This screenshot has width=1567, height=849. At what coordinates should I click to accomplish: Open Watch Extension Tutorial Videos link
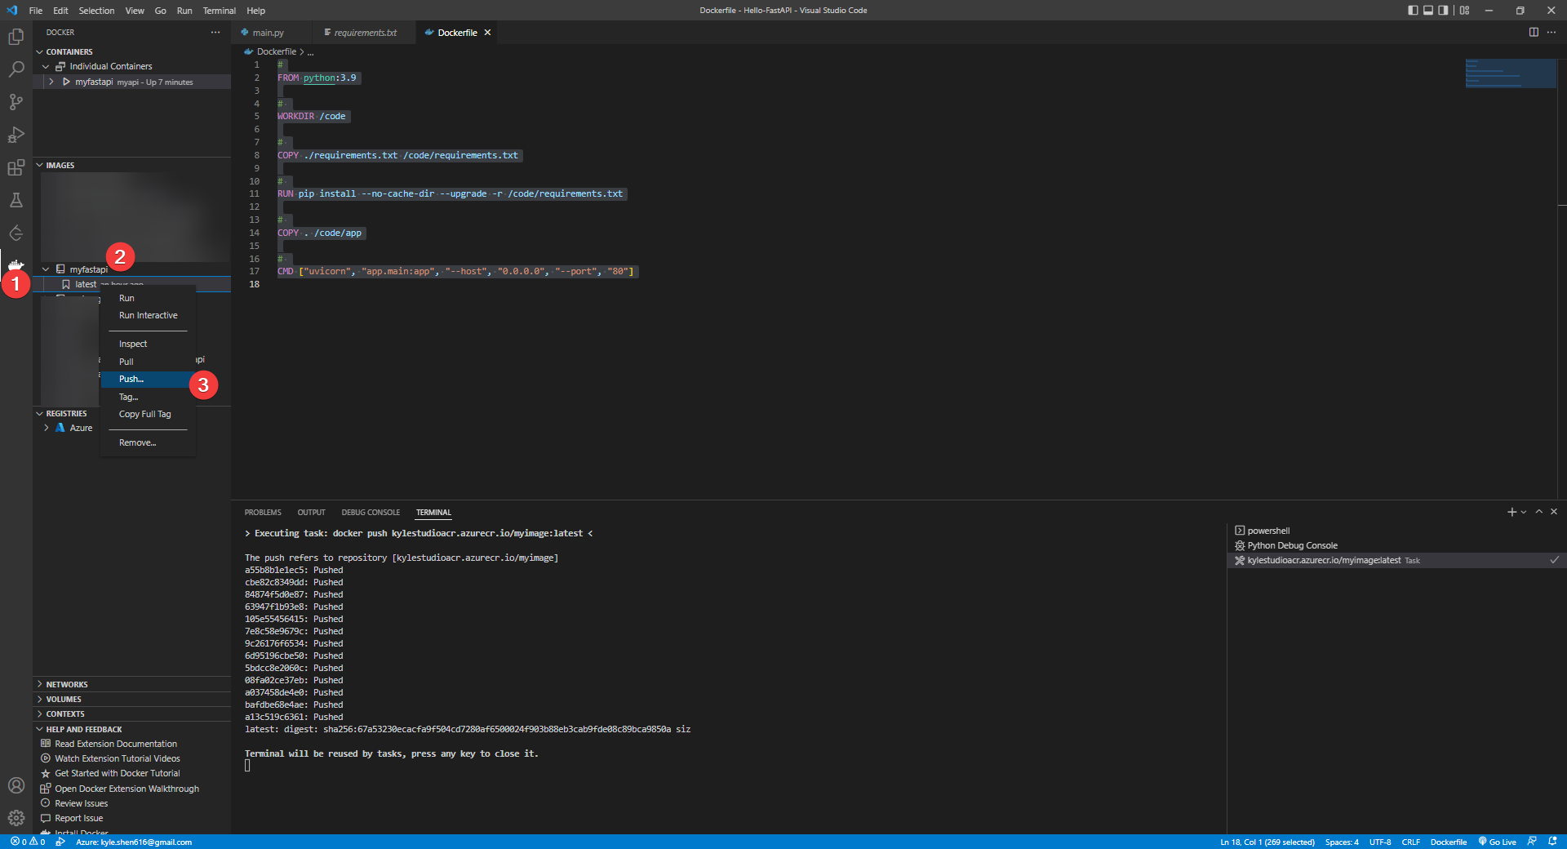(118, 758)
